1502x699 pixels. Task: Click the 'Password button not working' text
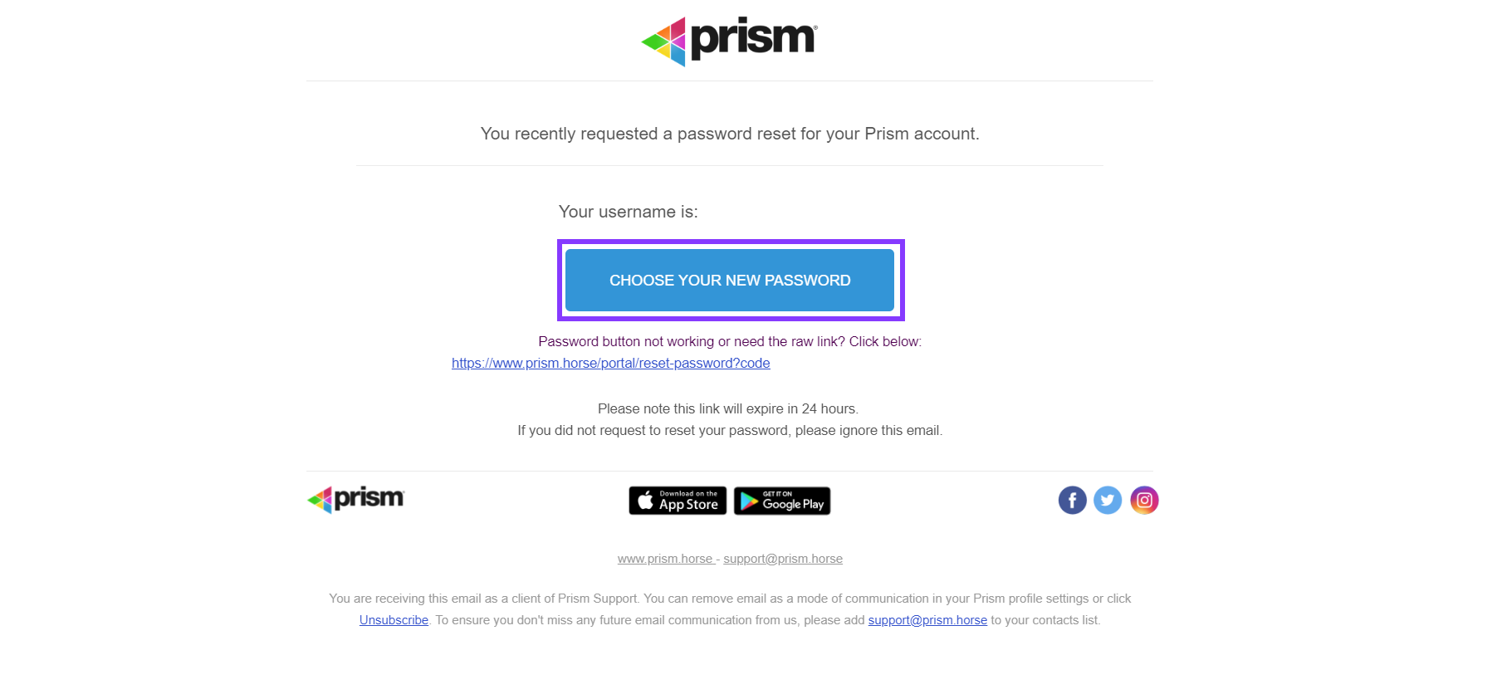tap(729, 341)
